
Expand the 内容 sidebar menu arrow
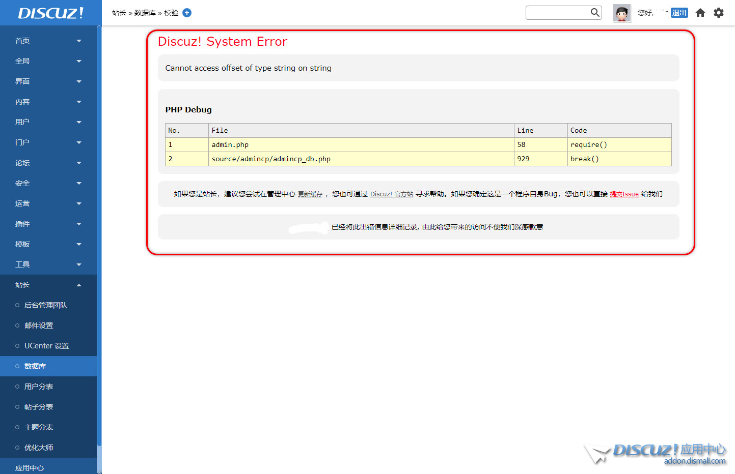pos(79,102)
